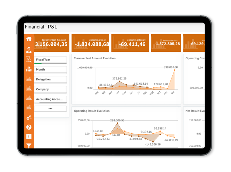Select the Structure Costs KPI card
The image size is (231, 172).
tap(166, 43)
